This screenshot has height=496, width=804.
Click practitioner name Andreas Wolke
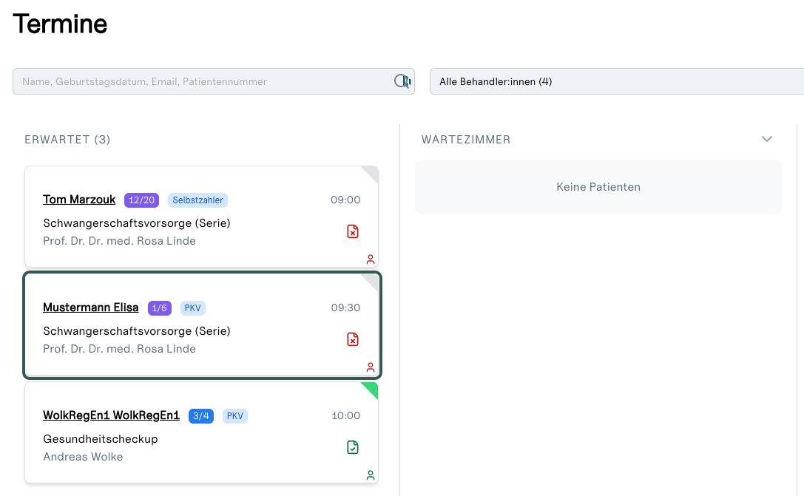tap(83, 457)
